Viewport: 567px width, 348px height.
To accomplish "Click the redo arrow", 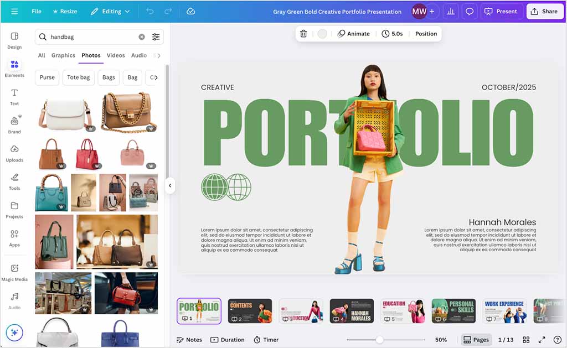I will point(168,12).
